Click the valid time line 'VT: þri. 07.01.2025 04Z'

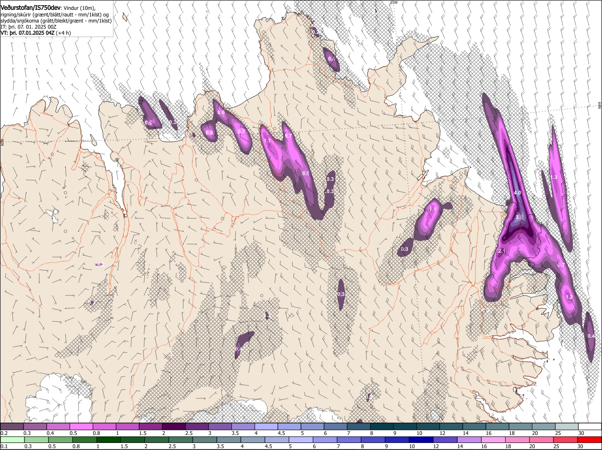tap(28, 33)
